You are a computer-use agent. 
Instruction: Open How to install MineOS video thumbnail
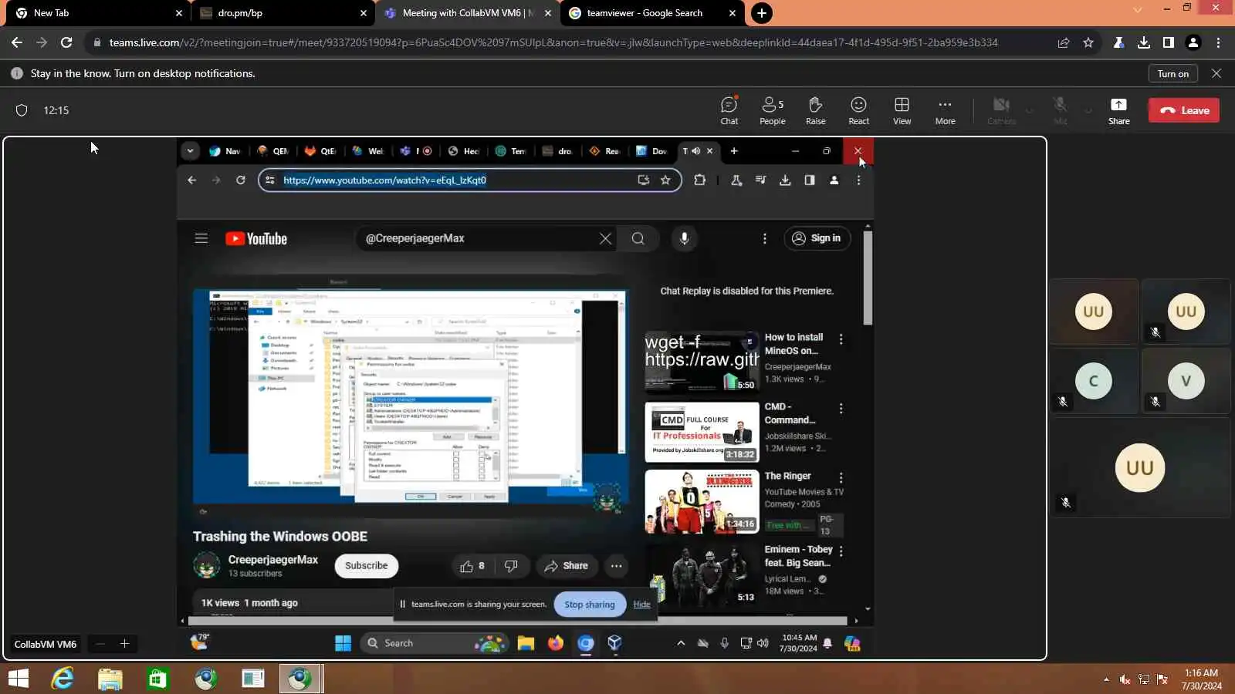pyautogui.click(x=702, y=362)
